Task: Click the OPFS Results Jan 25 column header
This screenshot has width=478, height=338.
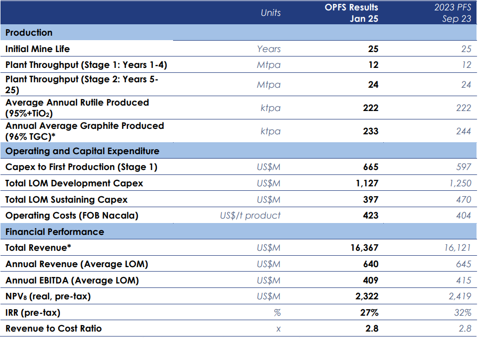Action: 351,13
